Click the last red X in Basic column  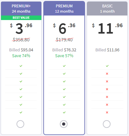coord(107,112)
